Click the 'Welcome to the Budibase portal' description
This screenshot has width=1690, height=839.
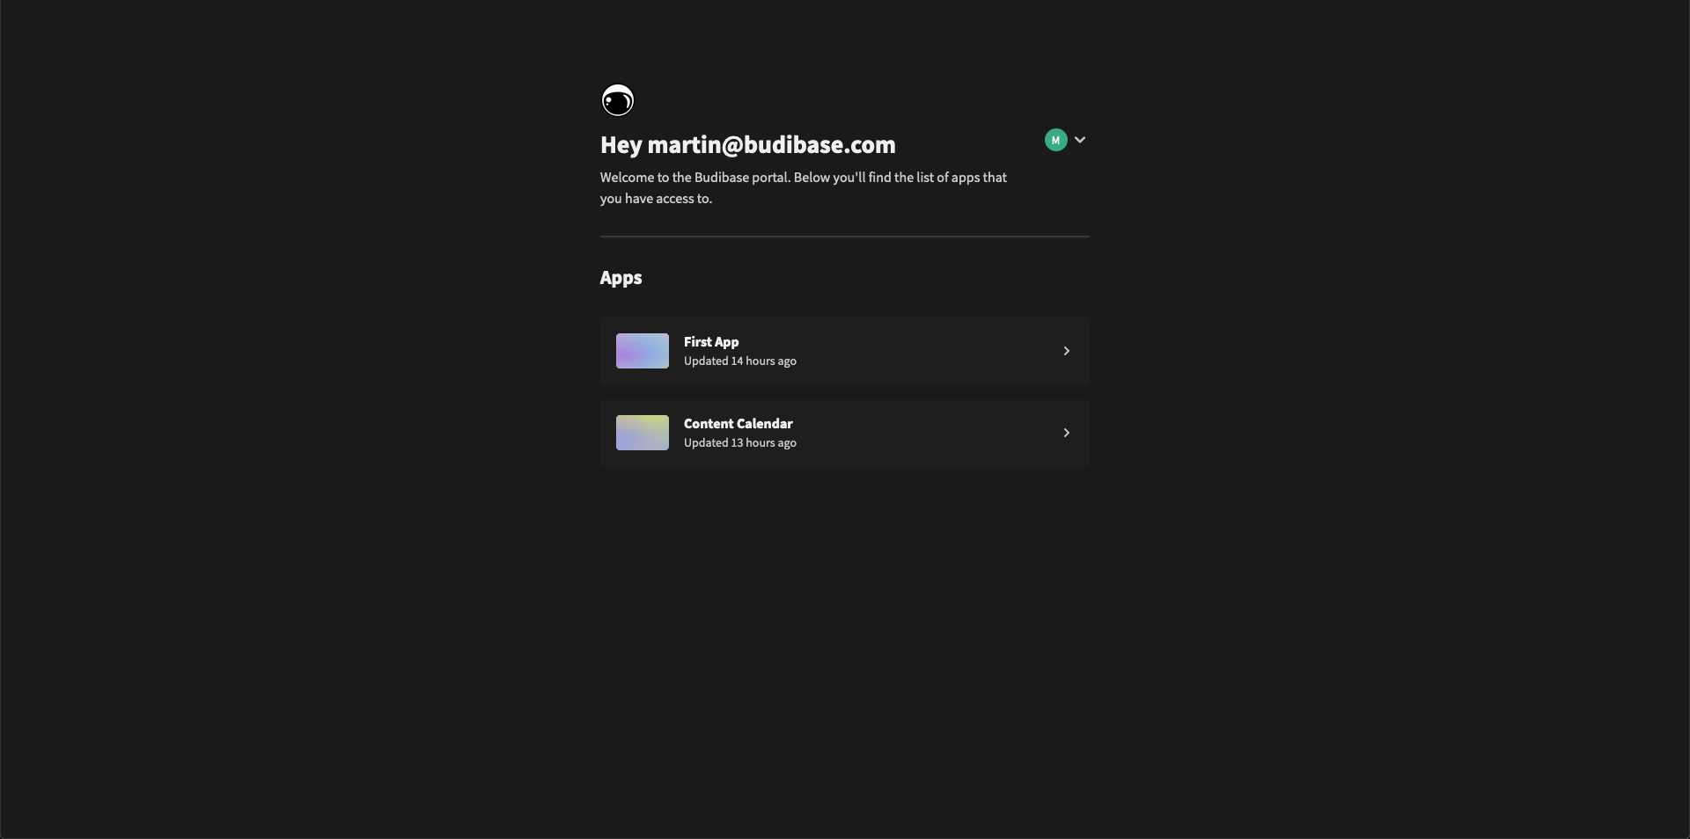click(803, 188)
